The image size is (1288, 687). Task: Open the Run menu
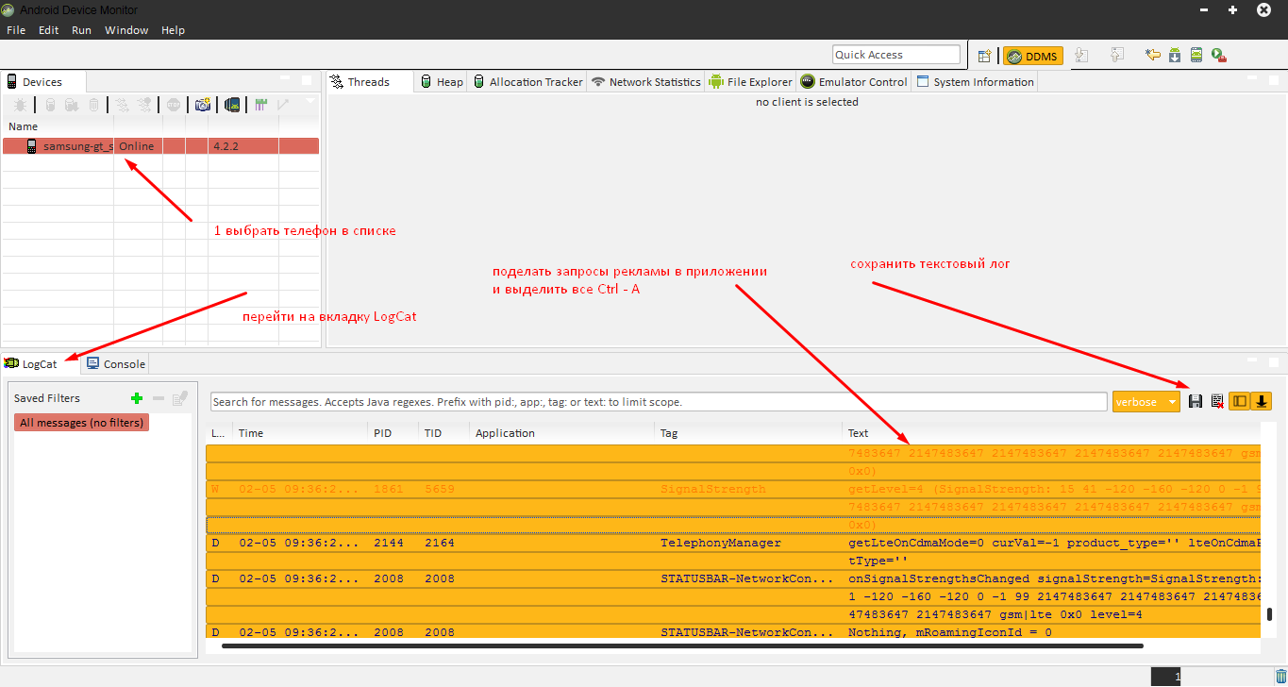(x=82, y=30)
